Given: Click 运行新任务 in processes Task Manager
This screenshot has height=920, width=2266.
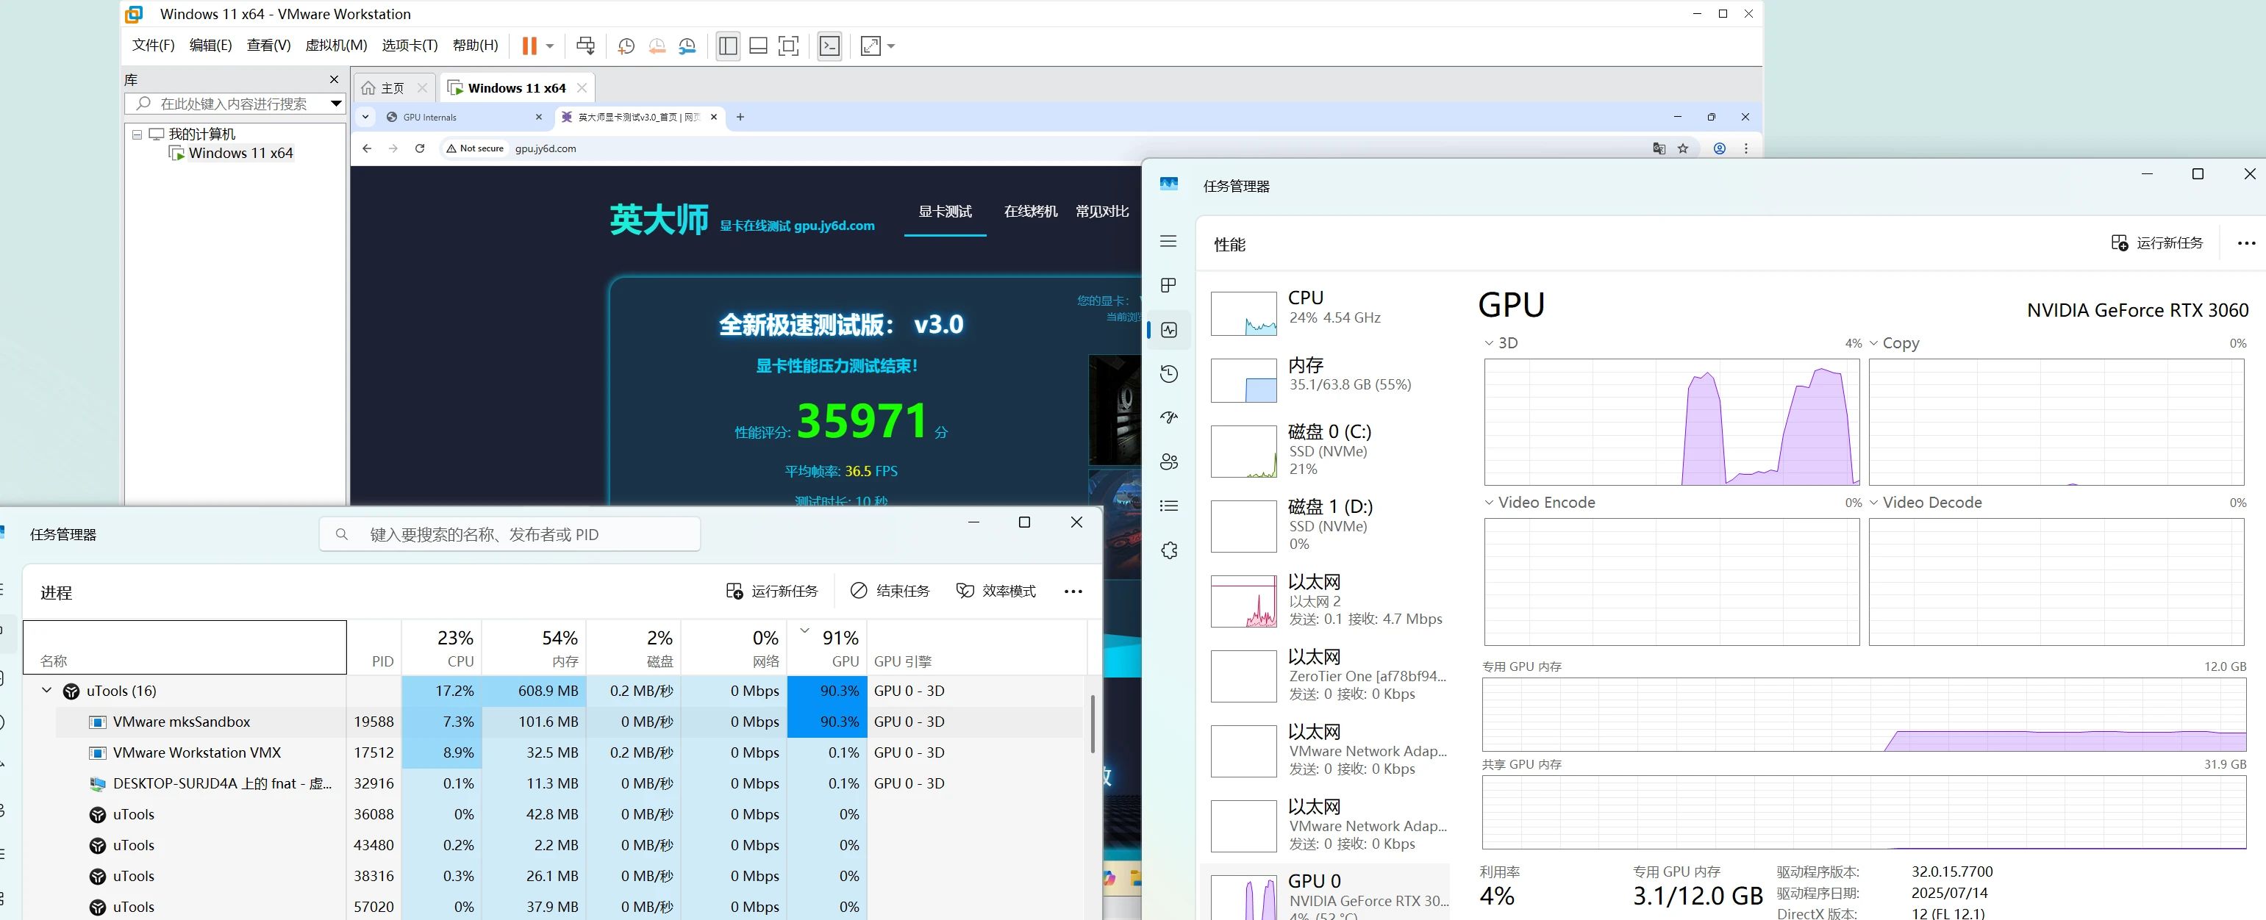Looking at the screenshot, I should [772, 591].
